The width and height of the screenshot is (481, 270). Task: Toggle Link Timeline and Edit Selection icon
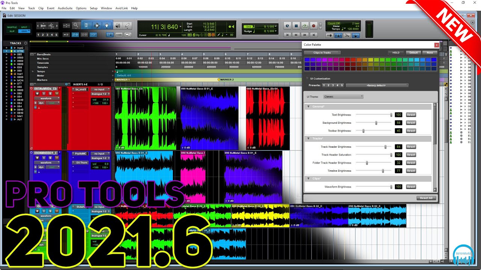75,35
